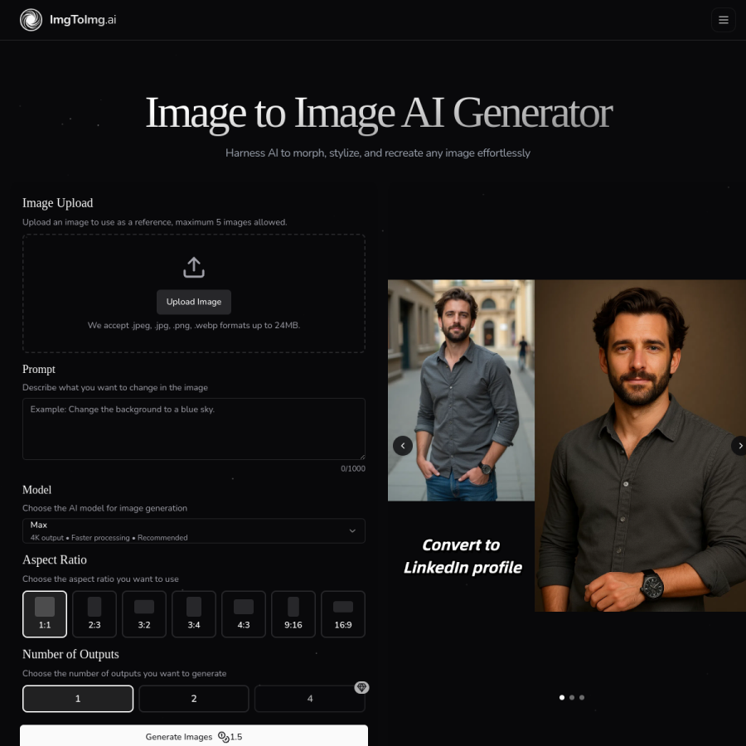
Task: Click the Upload Image button
Action: pyautogui.click(x=194, y=302)
